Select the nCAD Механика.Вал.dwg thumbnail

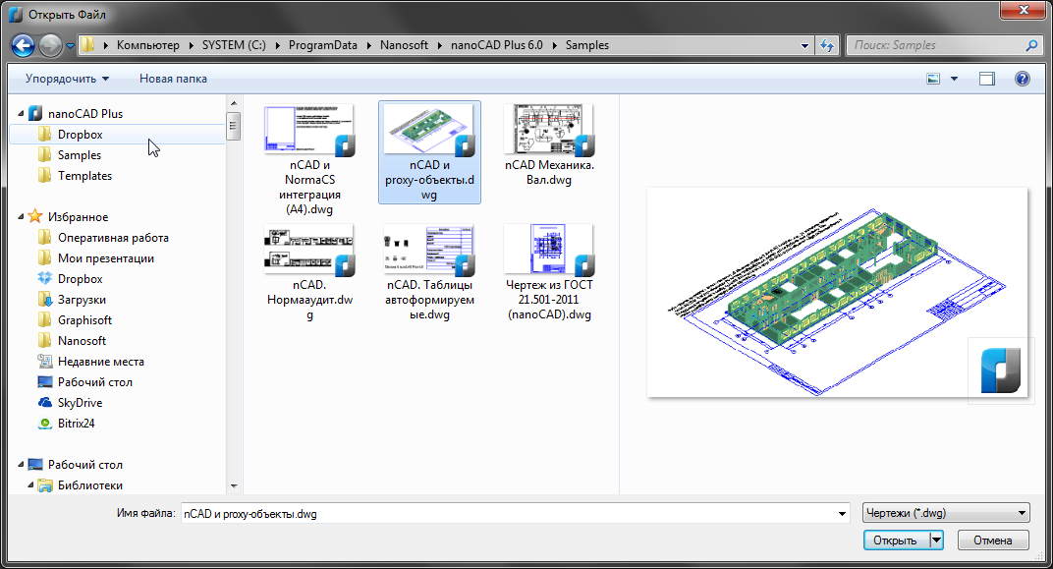547,129
